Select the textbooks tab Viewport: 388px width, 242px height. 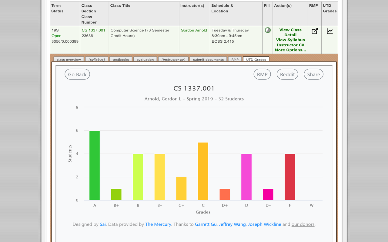pos(121,59)
